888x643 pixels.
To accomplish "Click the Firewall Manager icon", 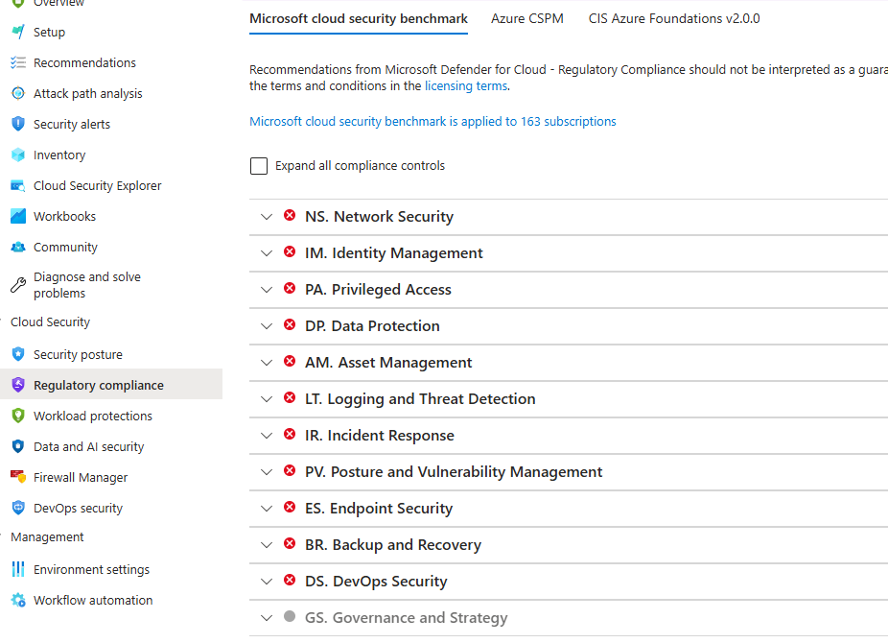I will [17, 477].
